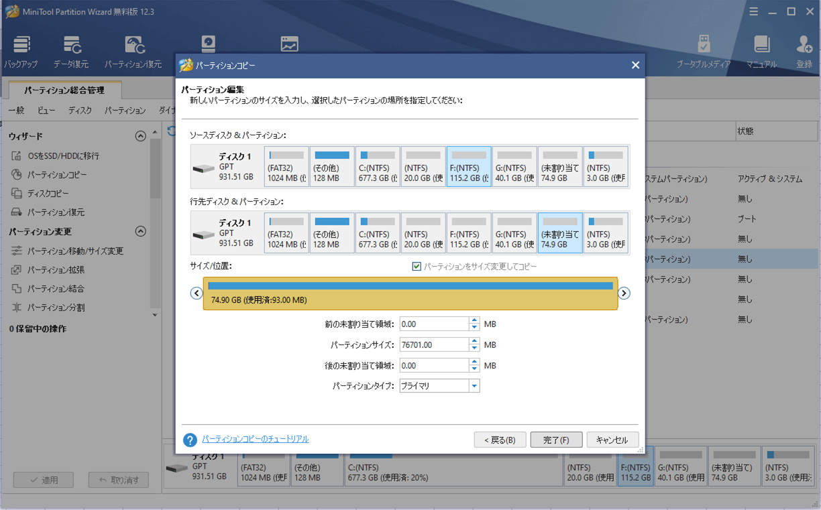Click right arrow beside partition bar
The width and height of the screenshot is (821, 510).
click(624, 293)
